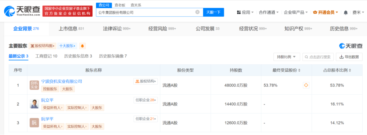Clear the search box with the X icon
This screenshot has height=135, width=367.
[198, 12]
